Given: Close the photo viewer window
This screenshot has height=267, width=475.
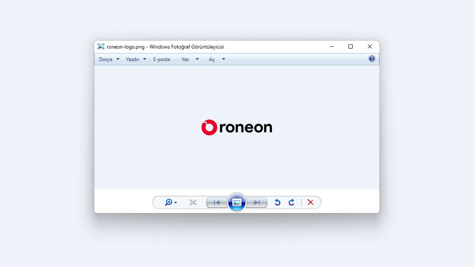Looking at the screenshot, I should [370, 47].
